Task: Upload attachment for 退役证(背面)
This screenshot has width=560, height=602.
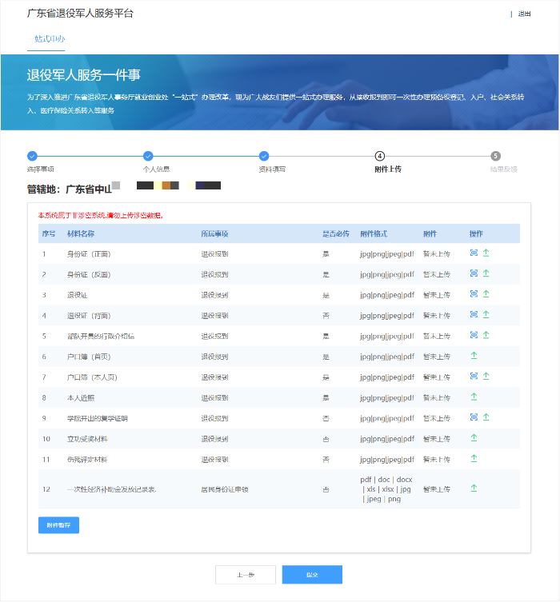Action: tap(486, 314)
